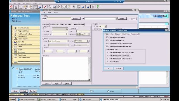The height and width of the screenshot is (101, 179).
Task: Select Default note date to last file
Action: click(108, 52)
